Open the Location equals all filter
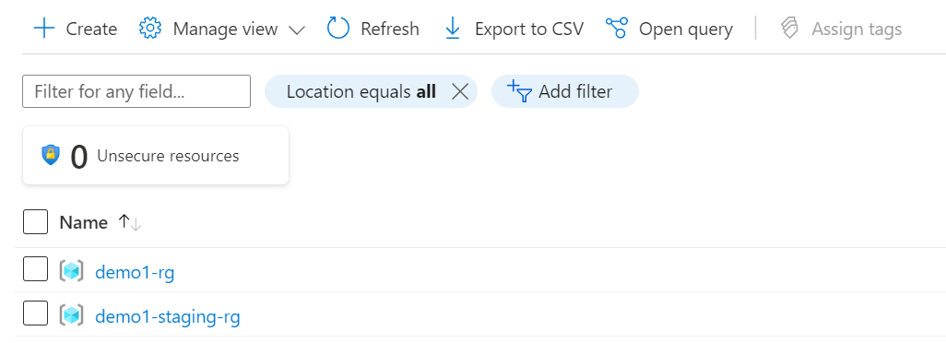The image size is (946, 343). click(x=361, y=91)
